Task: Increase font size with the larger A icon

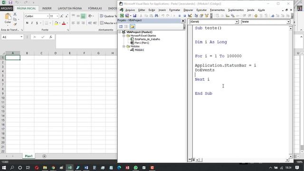Action: tap(62, 16)
